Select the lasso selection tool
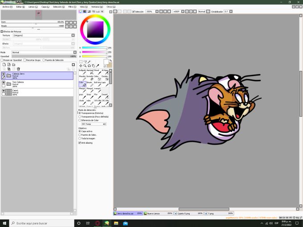The height and width of the screenshot is (227, 303). coord(85,61)
